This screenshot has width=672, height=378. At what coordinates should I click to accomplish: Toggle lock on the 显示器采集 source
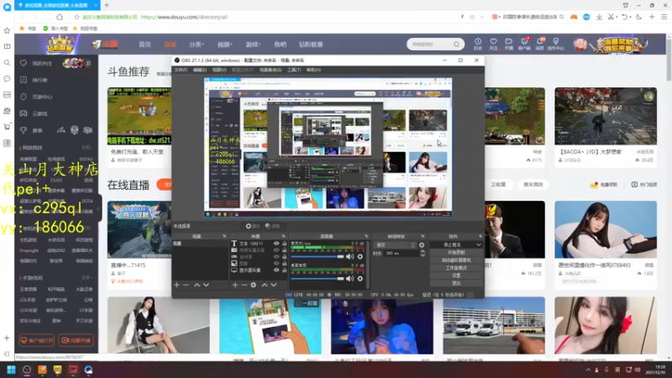click(x=284, y=270)
